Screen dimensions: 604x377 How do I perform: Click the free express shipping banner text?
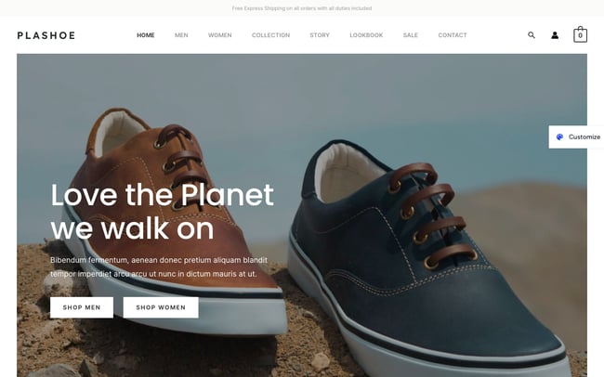pos(302,8)
